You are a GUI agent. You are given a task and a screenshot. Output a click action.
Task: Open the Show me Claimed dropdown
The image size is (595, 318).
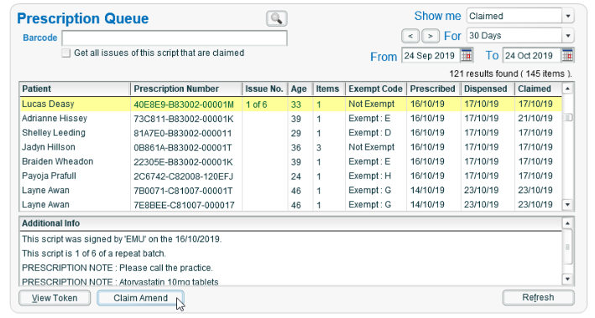567,16
